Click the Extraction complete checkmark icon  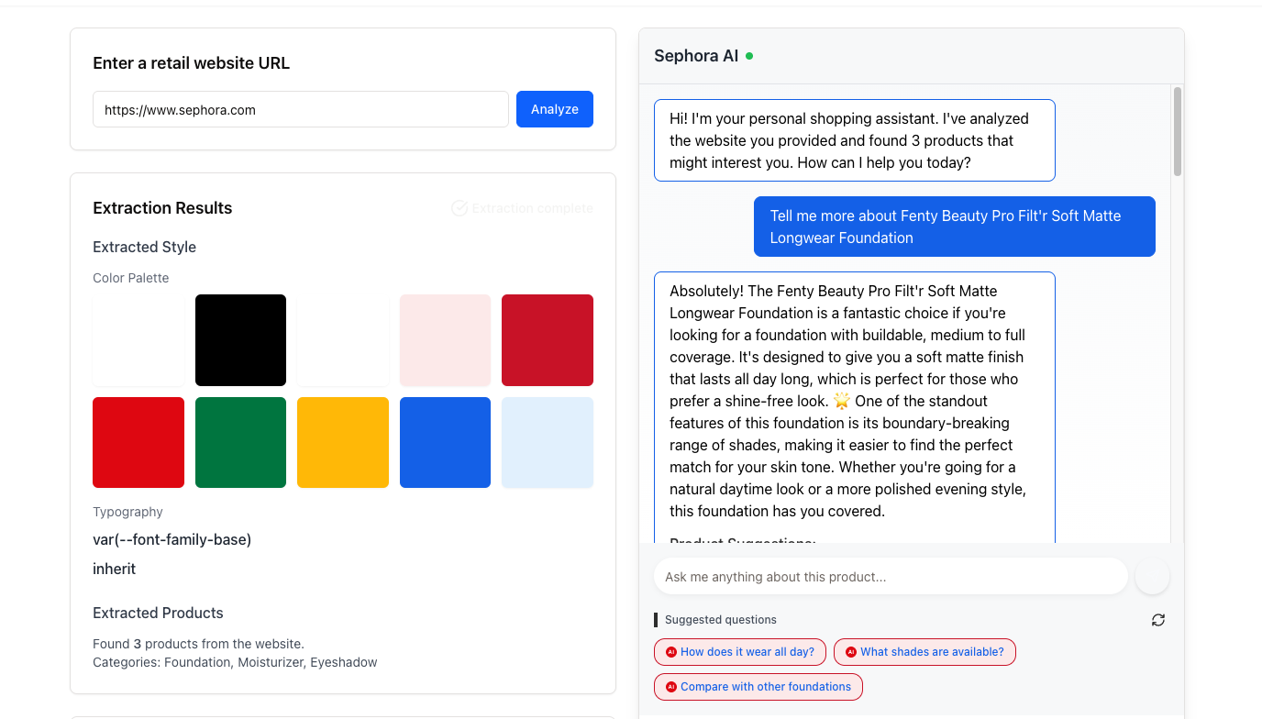click(x=459, y=208)
